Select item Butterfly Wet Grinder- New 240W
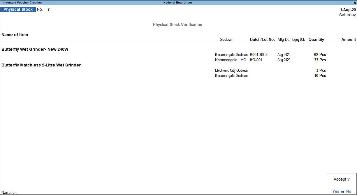357x195 pixels. tap(35, 49)
